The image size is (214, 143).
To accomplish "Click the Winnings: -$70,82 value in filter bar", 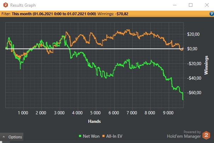I will (x=113, y=14).
